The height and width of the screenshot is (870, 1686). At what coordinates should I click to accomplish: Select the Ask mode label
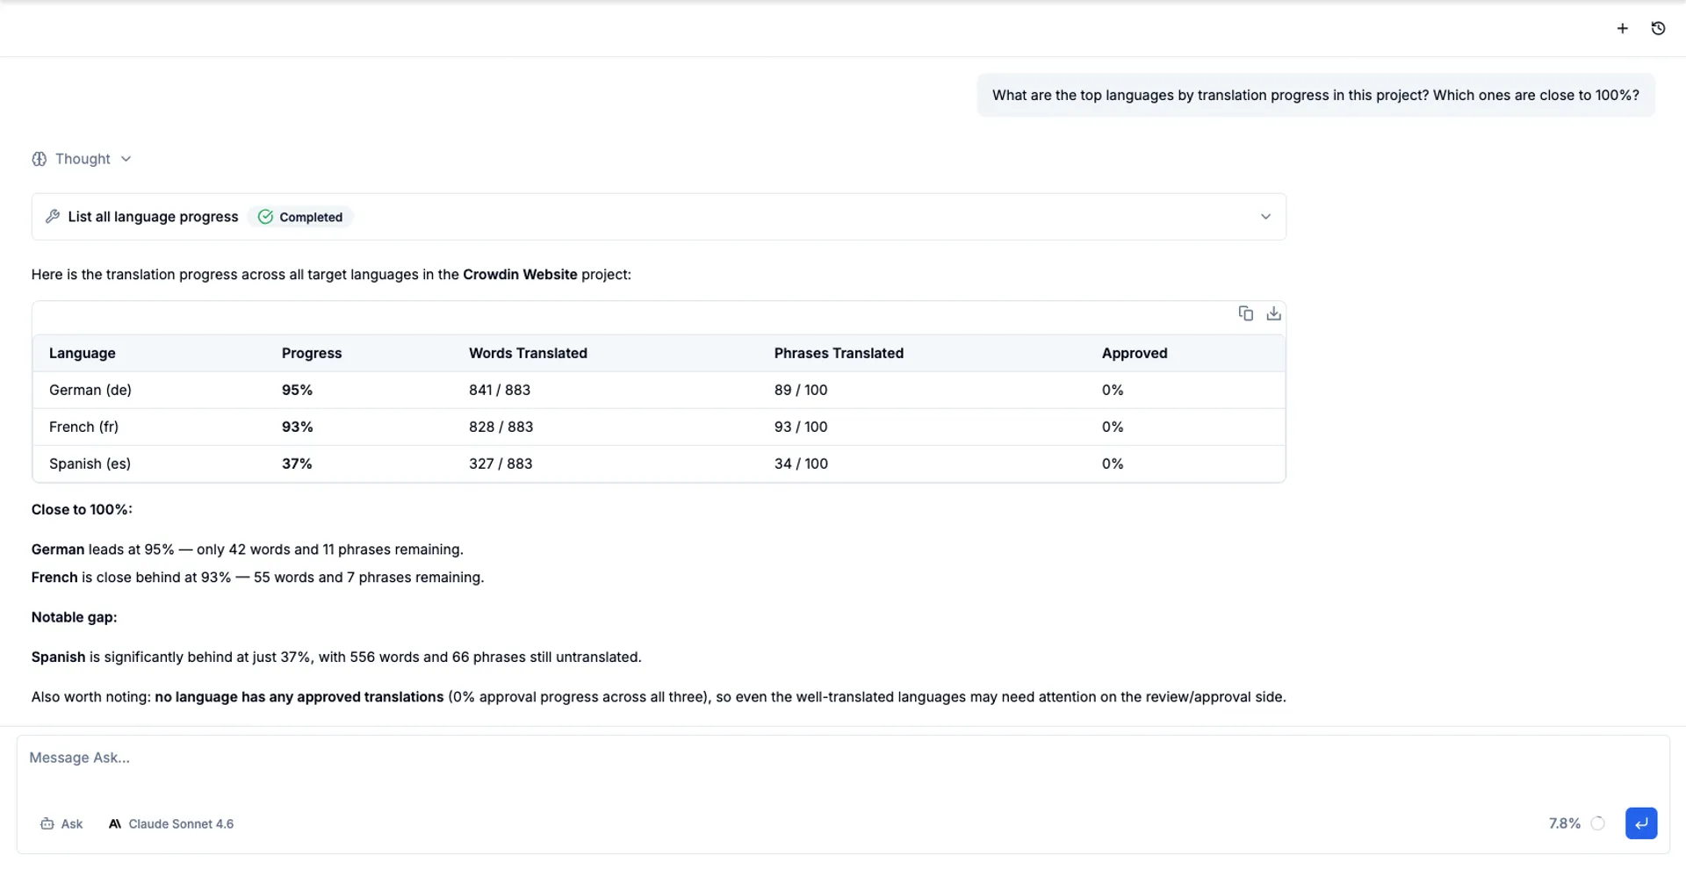pyautogui.click(x=71, y=823)
